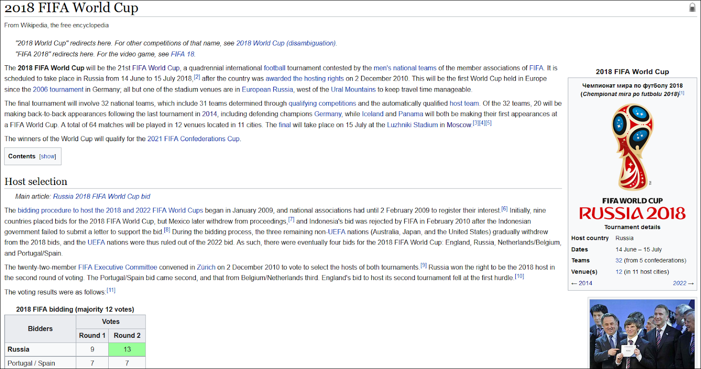Click citation reference [9]

424,265
